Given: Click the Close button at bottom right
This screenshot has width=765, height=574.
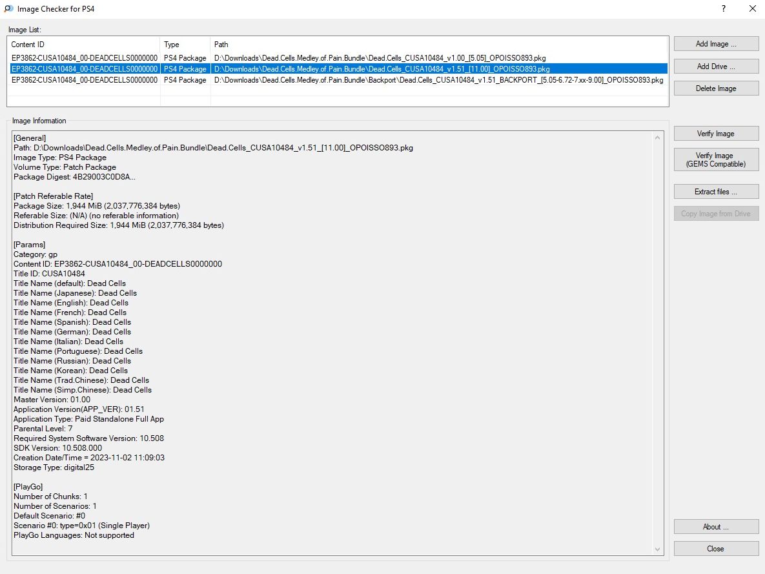Looking at the screenshot, I should [716, 549].
